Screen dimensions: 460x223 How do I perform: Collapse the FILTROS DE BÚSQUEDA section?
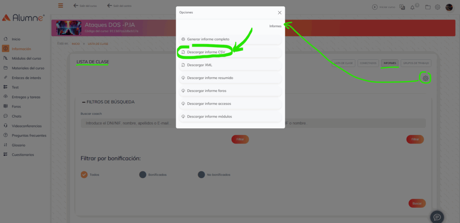(108, 102)
